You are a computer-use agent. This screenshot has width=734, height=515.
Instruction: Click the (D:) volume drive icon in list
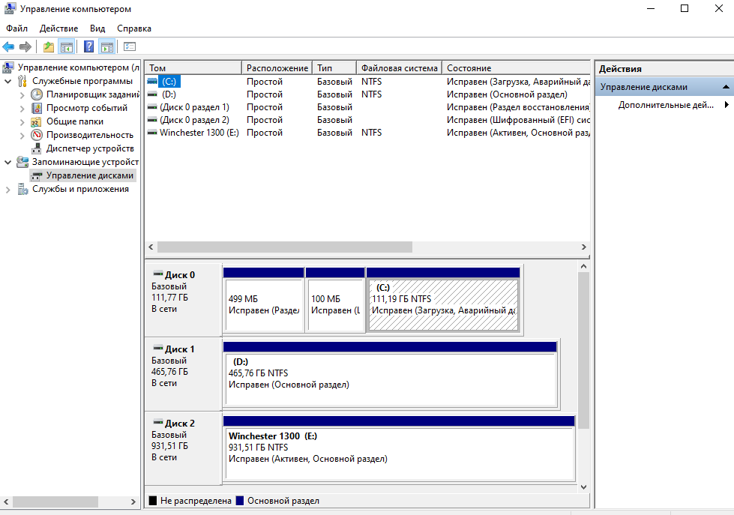pyautogui.click(x=152, y=94)
